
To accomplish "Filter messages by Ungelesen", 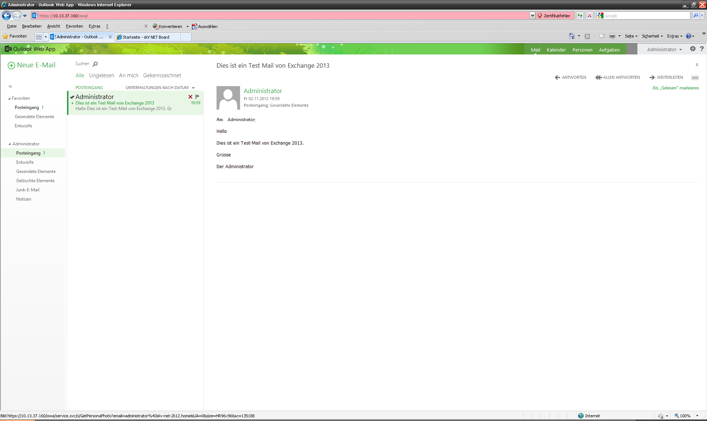I will point(101,75).
